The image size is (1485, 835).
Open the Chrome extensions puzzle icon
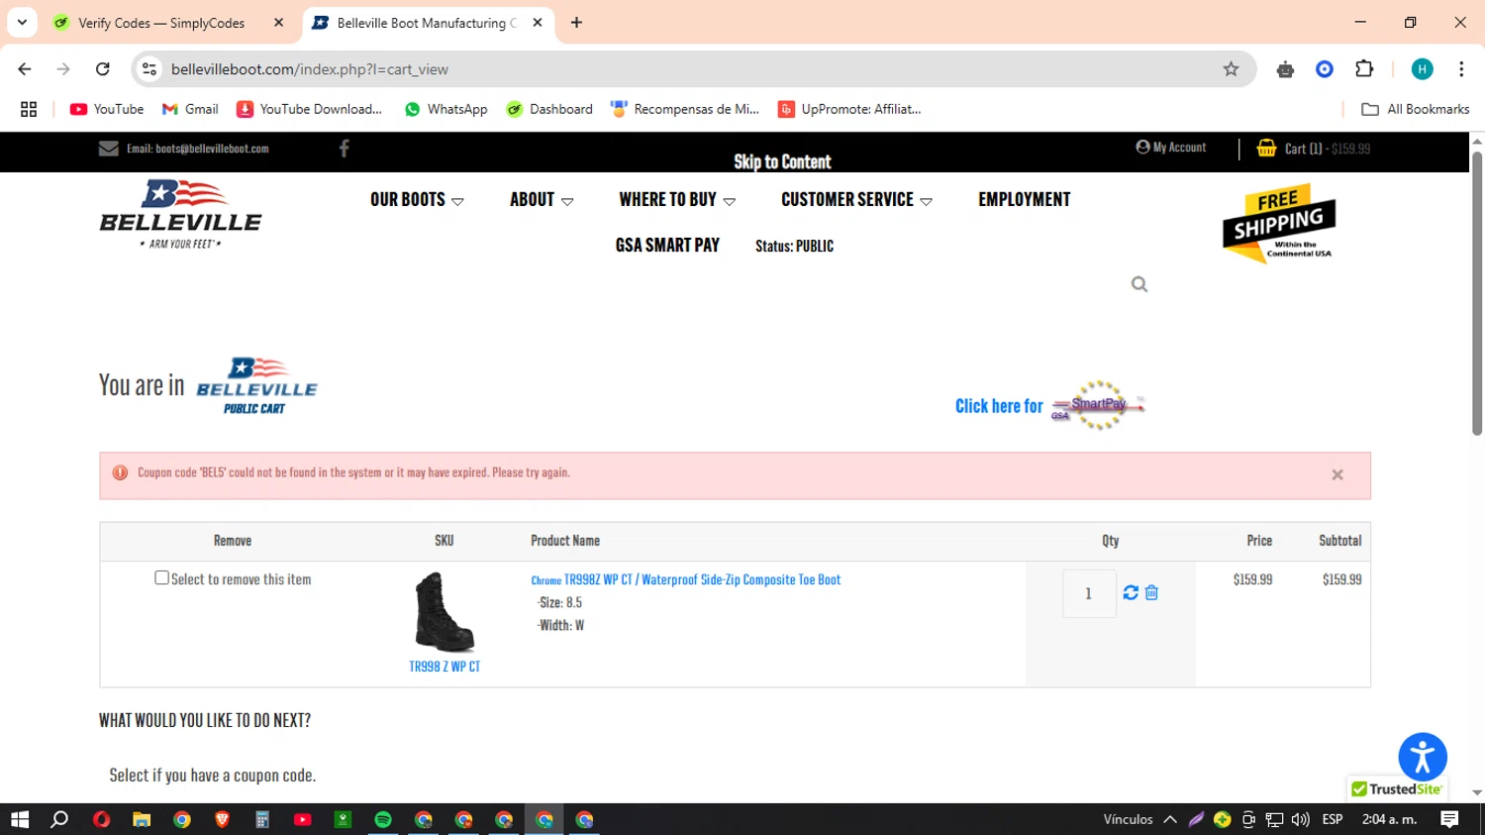pos(1364,69)
